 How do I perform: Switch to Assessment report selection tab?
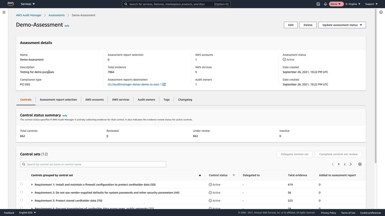point(58,100)
